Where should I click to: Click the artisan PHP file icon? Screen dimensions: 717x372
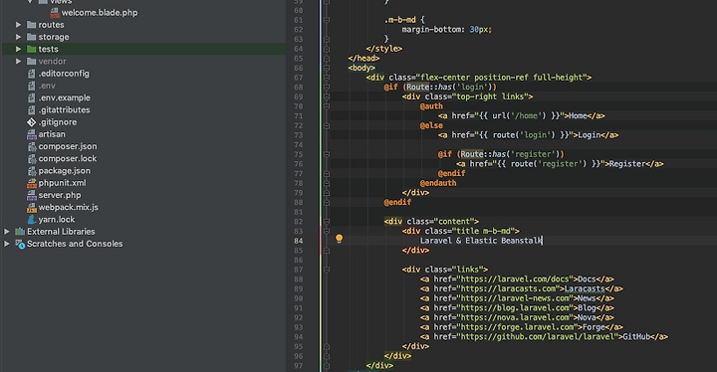coord(31,134)
